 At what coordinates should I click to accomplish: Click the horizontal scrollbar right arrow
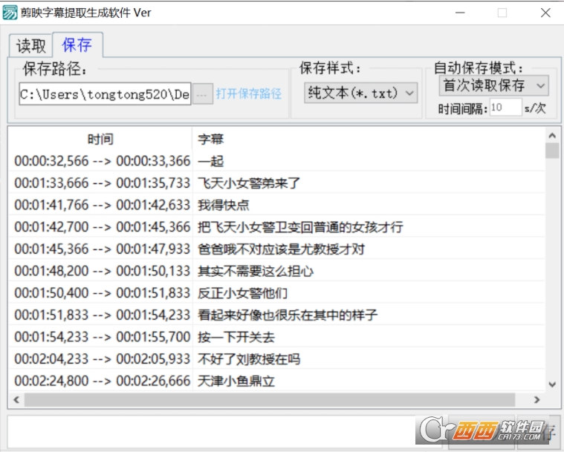tap(537, 399)
